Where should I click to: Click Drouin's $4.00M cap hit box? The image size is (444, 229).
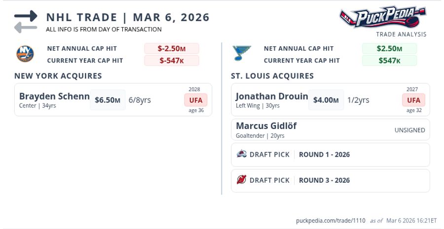pyautogui.click(x=326, y=100)
